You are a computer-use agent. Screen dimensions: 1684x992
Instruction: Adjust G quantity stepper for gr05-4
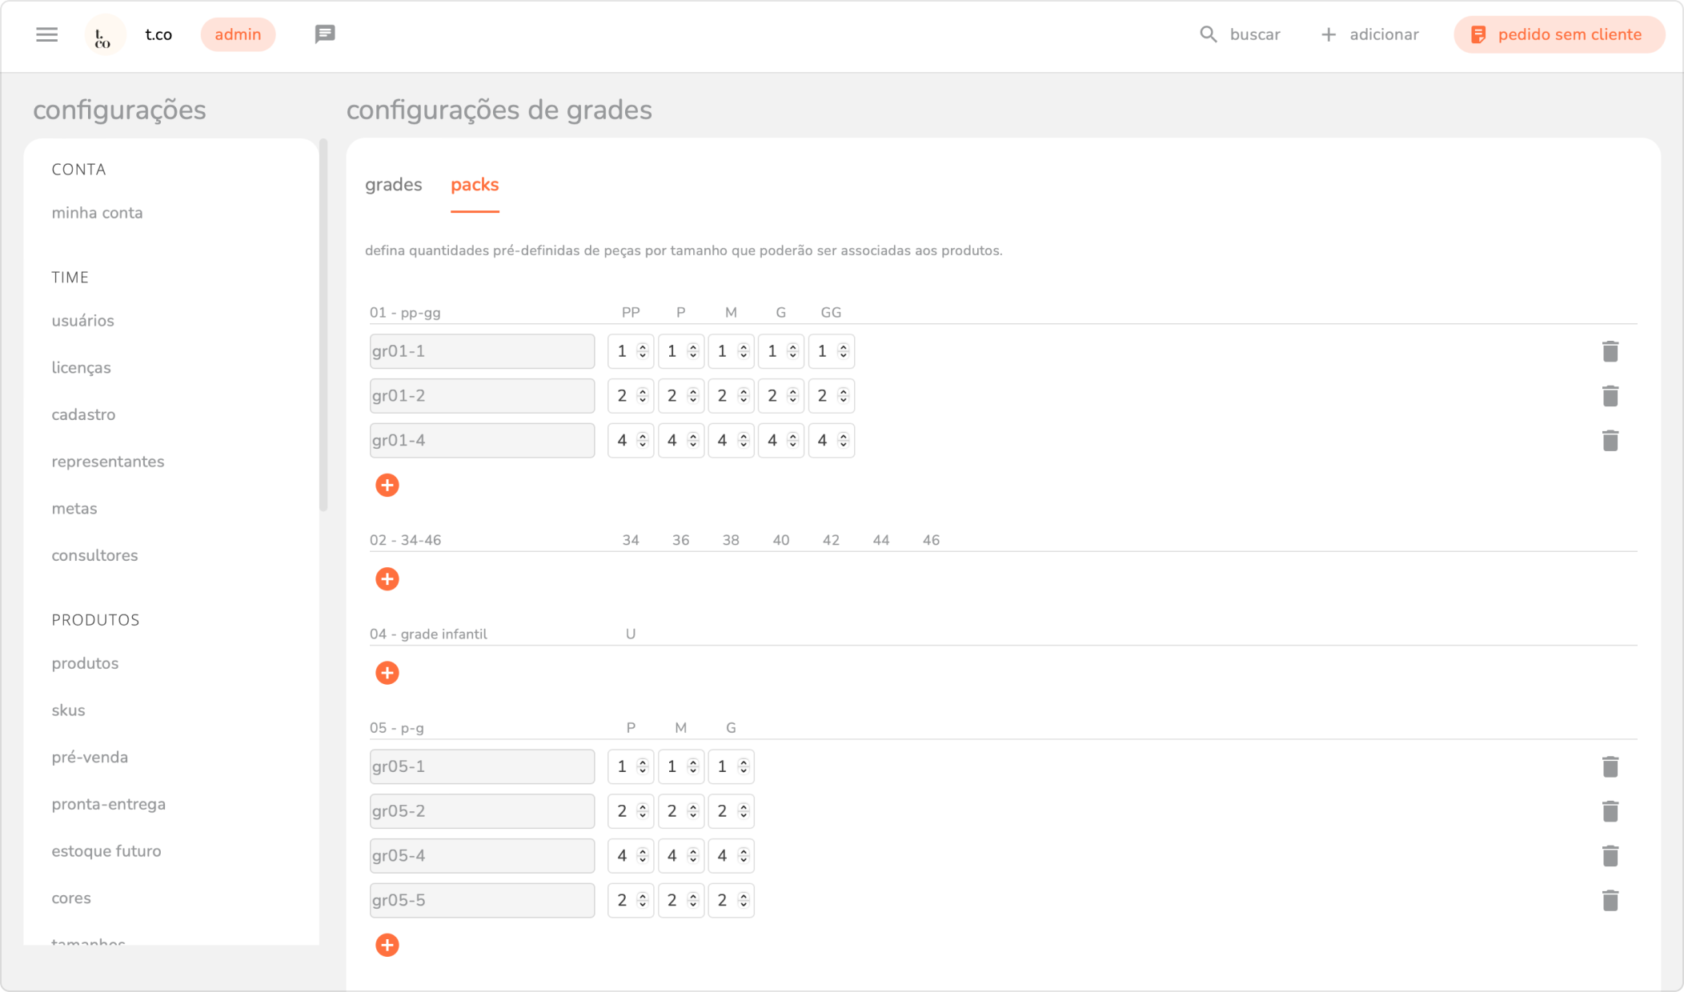[x=744, y=856]
